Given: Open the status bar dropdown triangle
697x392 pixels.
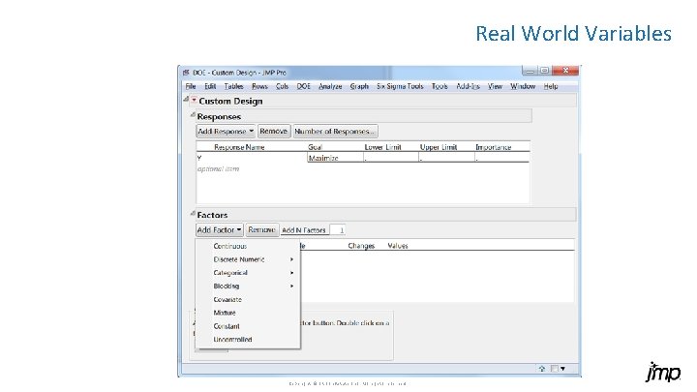Looking at the screenshot, I should tap(562, 369).
